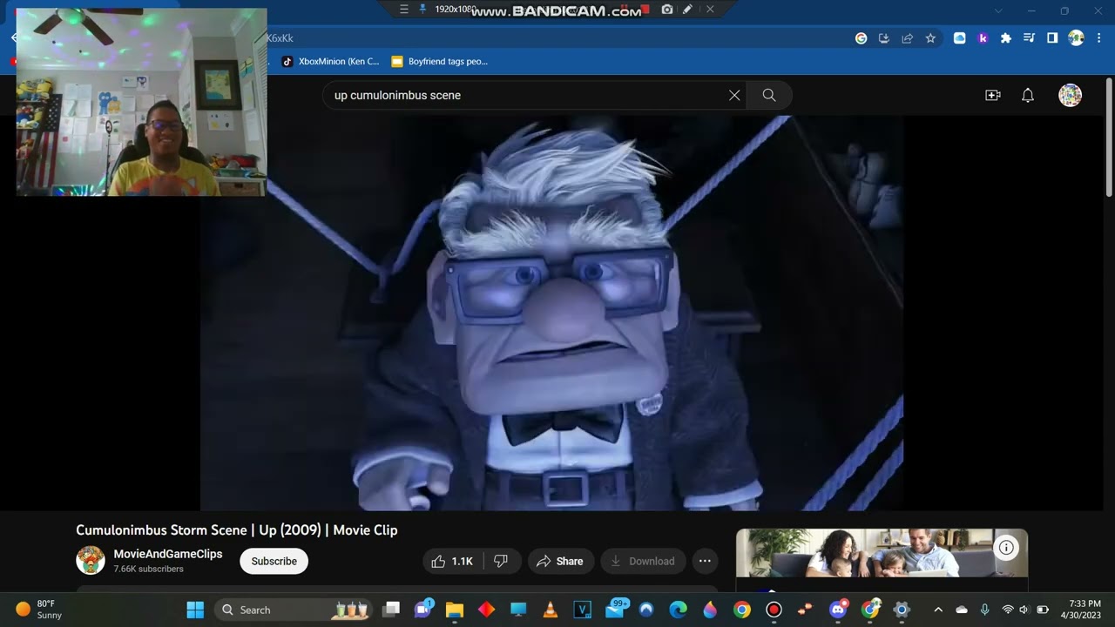Viewport: 1115px width, 627px height.
Task: Open the MovieAndGameClips channel name link
Action: (168, 554)
